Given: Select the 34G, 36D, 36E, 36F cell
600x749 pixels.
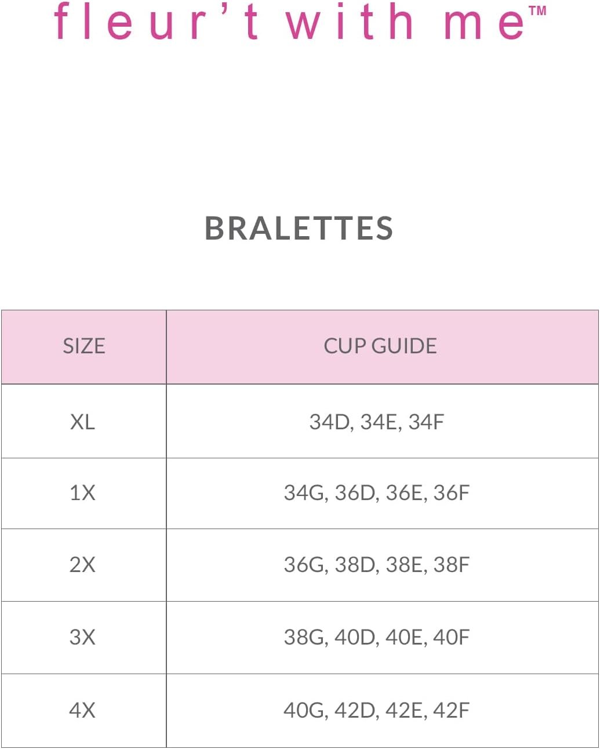Looking at the screenshot, I should [383, 493].
